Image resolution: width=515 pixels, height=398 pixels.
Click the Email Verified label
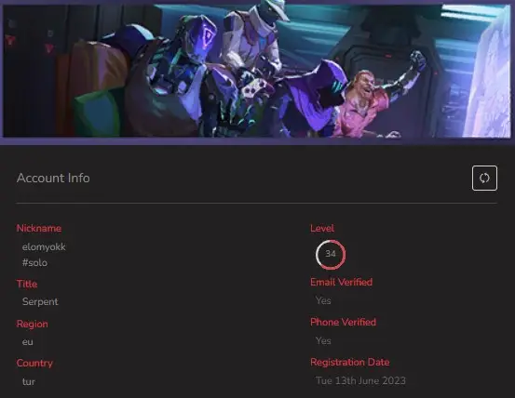tap(341, 282)
